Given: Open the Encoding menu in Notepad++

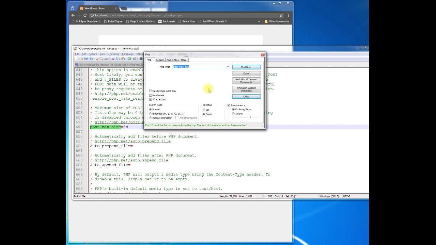Looking at the screenshot, I should (x=114, y=54).
